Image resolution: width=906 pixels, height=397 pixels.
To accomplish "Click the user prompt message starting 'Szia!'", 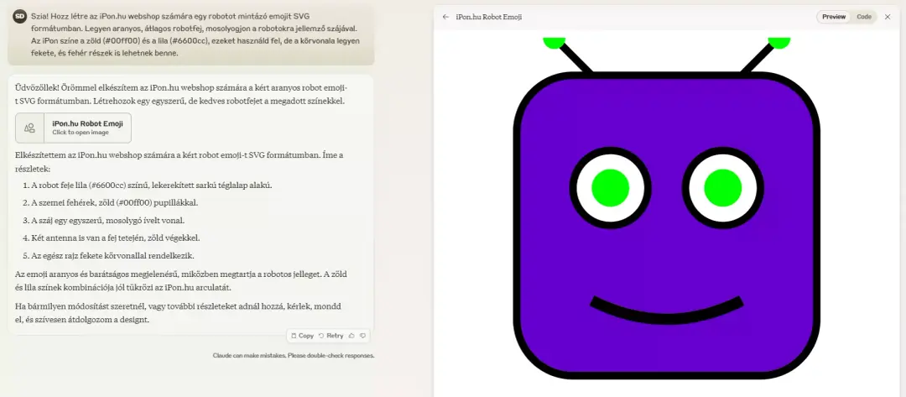I will coord(190,34).
